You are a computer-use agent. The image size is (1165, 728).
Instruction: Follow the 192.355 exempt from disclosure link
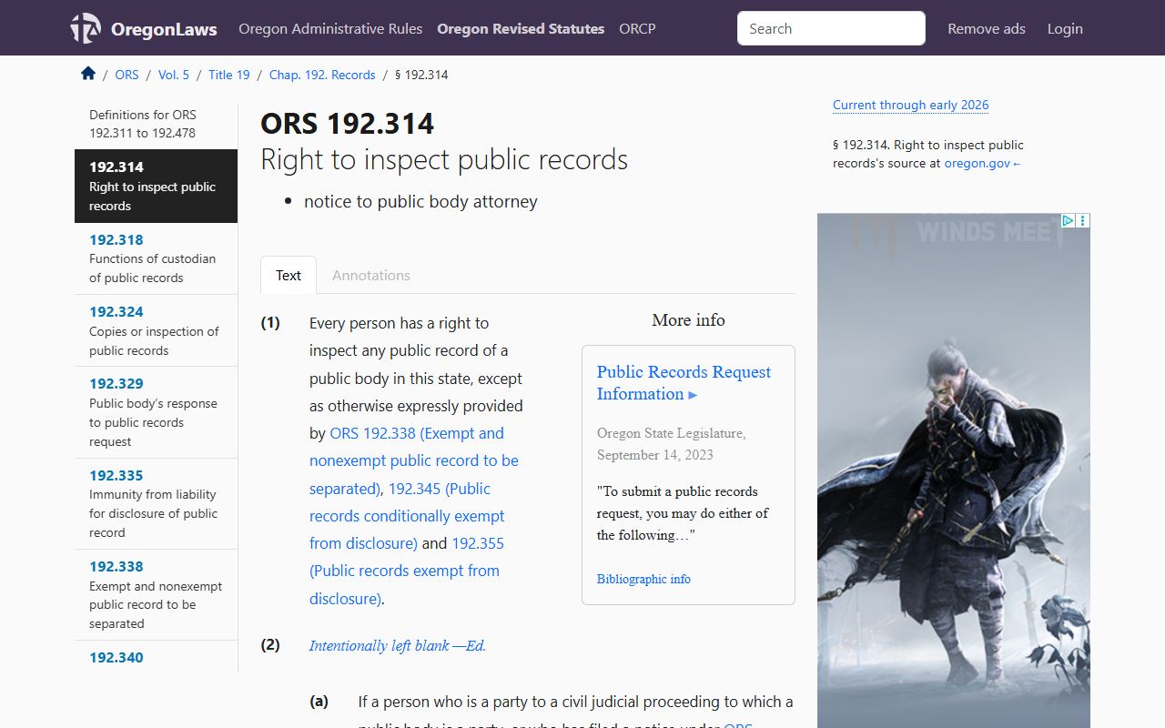406,571
